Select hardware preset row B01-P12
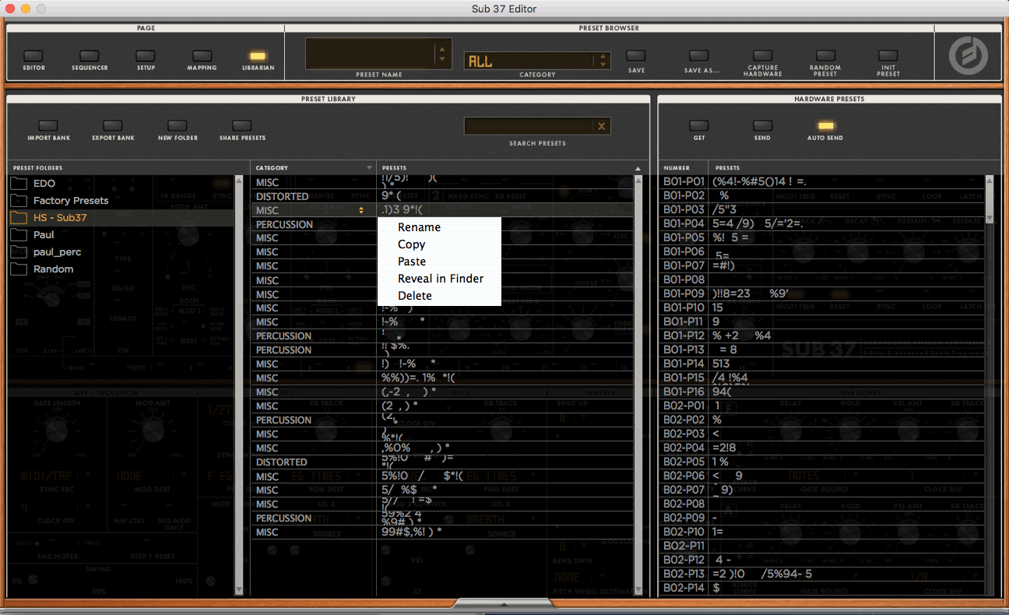 pyautogui.click(x=821, y=336)
